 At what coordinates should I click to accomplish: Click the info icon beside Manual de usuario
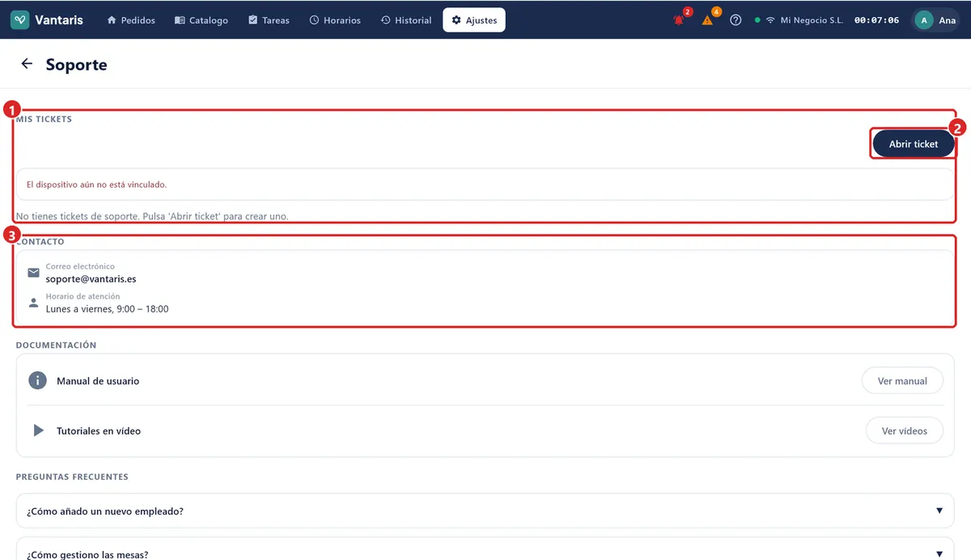pos(37,380)
